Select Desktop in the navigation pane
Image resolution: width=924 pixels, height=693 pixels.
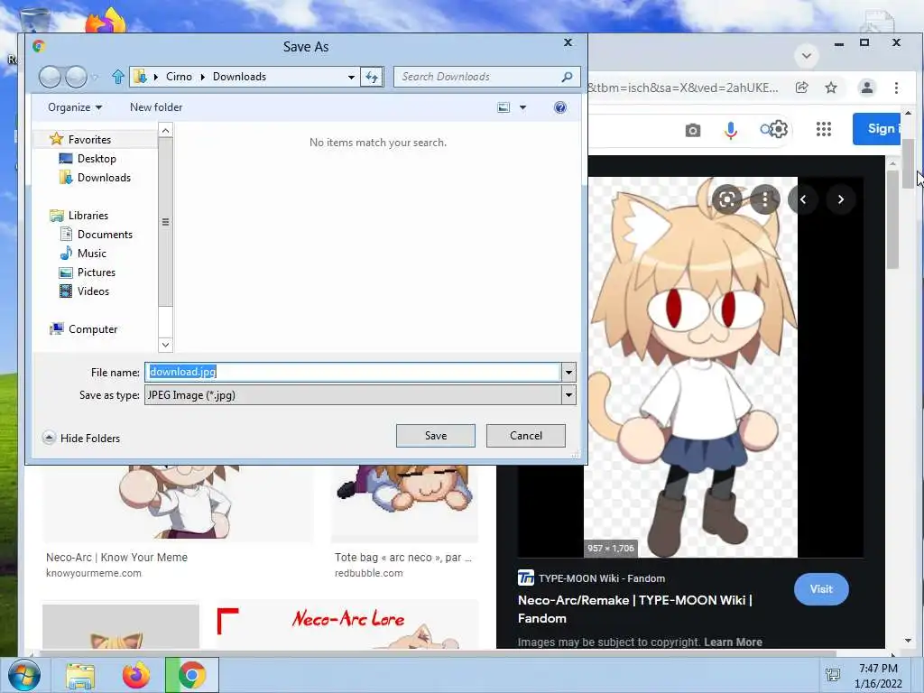click(x=97, y=159)
